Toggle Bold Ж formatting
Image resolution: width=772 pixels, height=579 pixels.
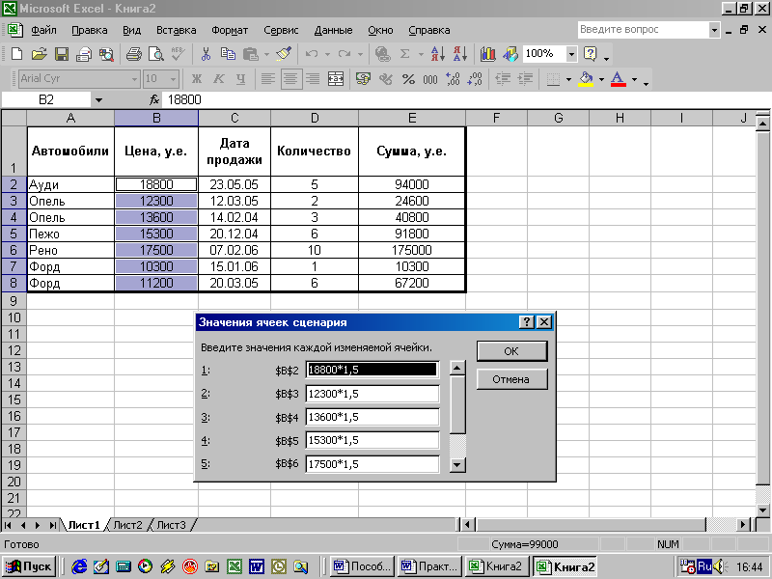[x=197, y=79]
